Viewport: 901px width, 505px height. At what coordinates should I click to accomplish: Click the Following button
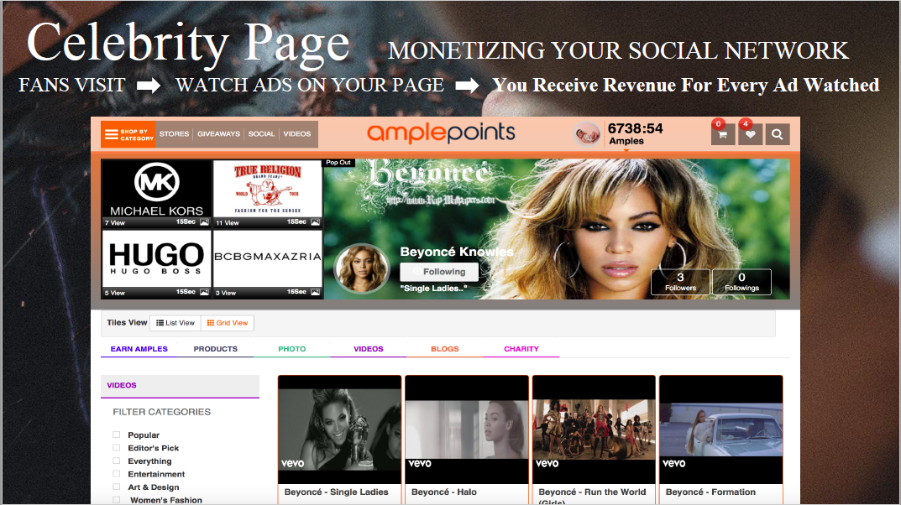tap(439, 272)
